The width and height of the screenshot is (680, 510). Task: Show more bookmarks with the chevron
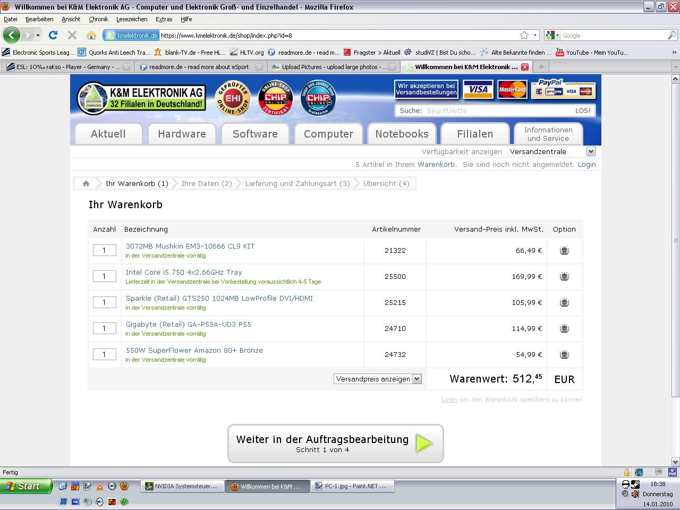(674, 53)
